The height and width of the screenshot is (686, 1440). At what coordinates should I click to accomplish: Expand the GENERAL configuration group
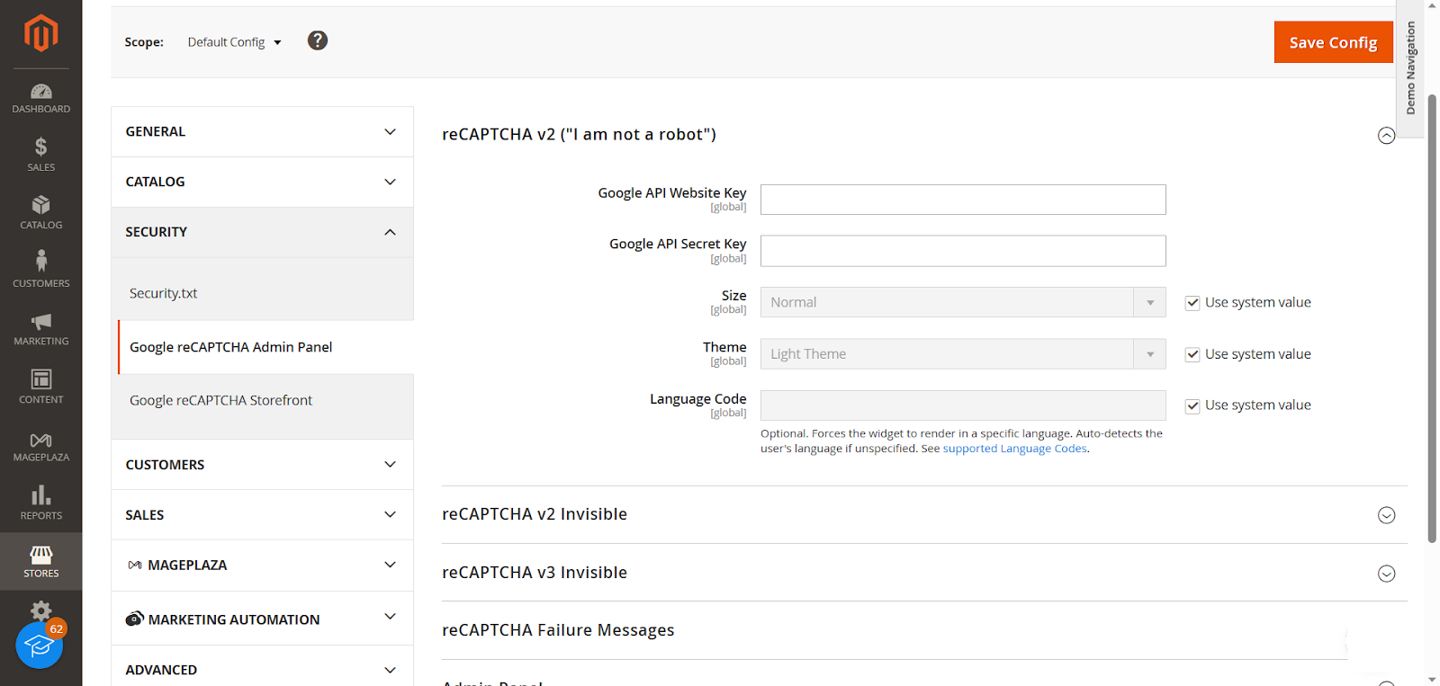click(262, 131)
